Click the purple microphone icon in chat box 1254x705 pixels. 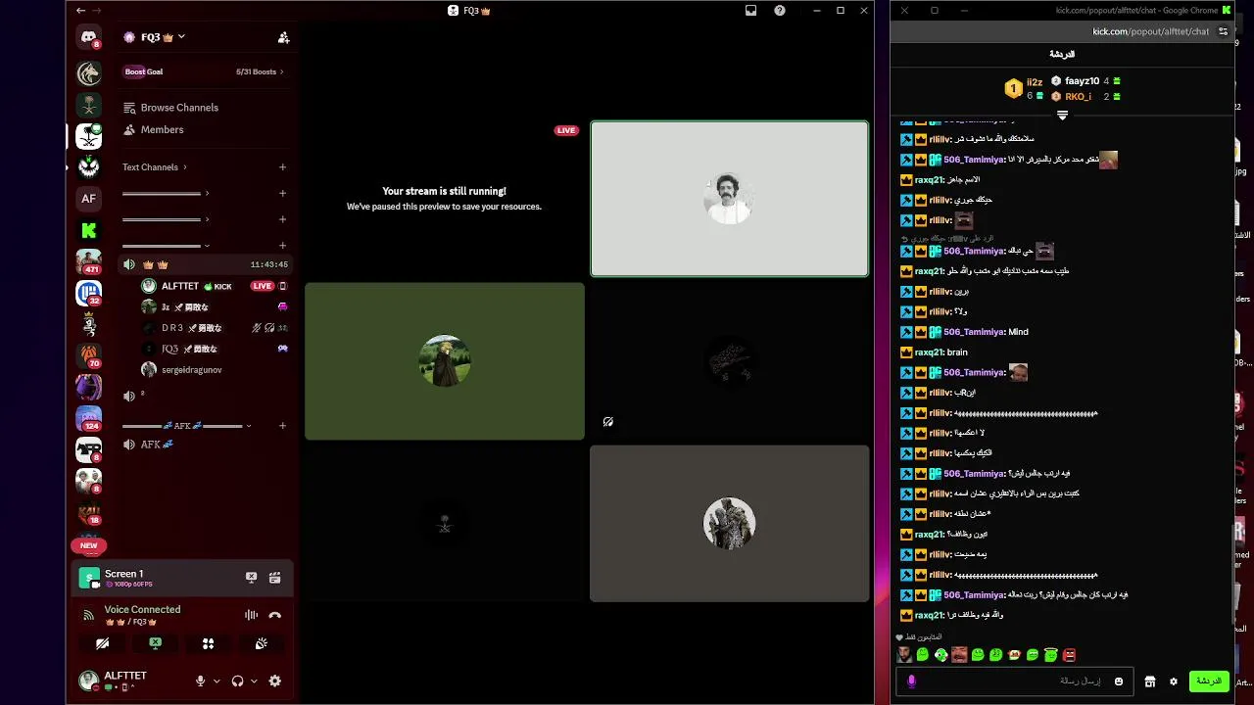pyautogui.click(x=911, y=681)
